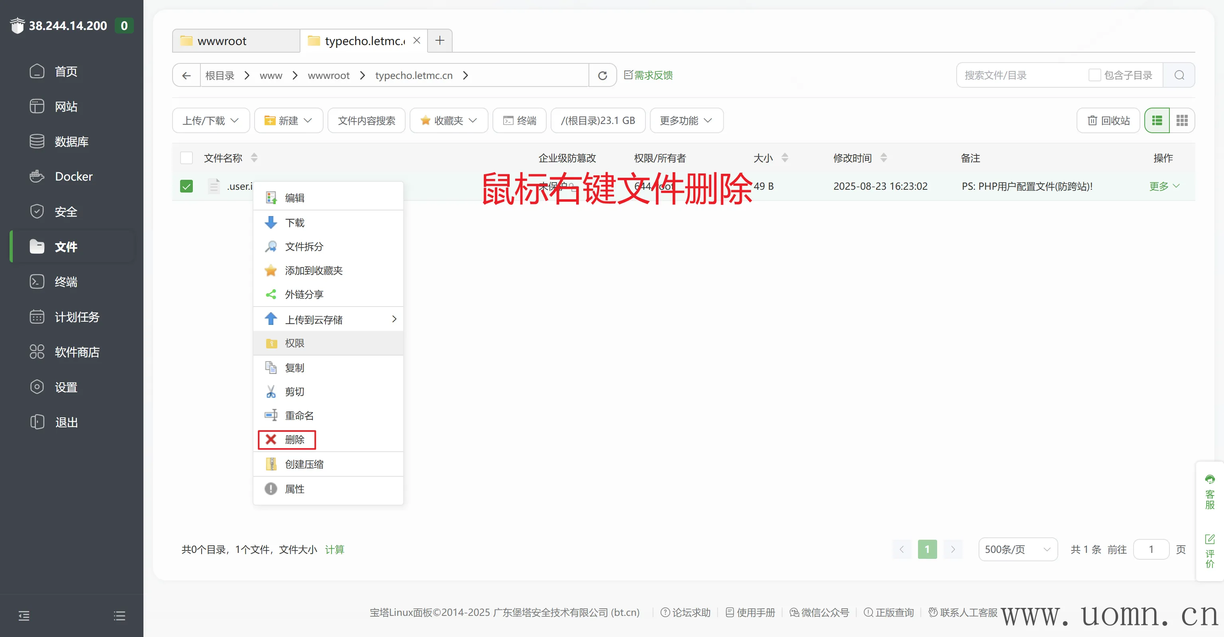Click the search magnifier icon

(x=1179, y=75)
